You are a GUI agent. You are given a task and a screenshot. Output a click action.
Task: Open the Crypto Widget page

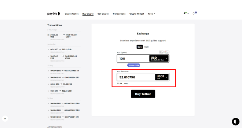click(x=137, y=14)
